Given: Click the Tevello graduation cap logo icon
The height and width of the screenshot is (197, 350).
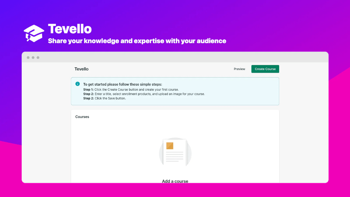Looking at the screenshot, I should (x=34, y=33).
